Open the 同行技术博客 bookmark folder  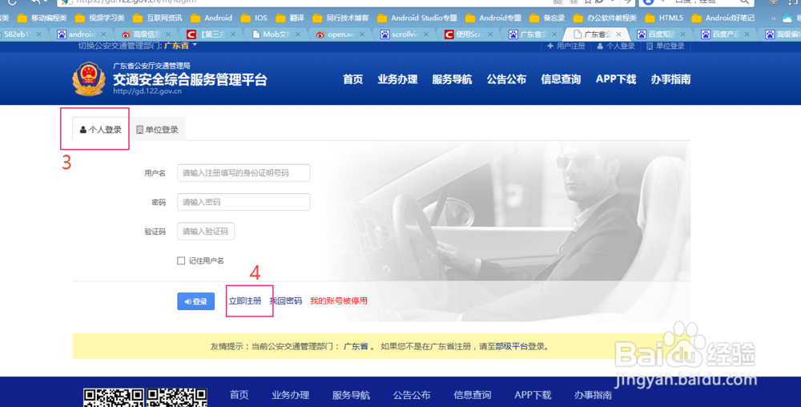click(x=340, y=18)
